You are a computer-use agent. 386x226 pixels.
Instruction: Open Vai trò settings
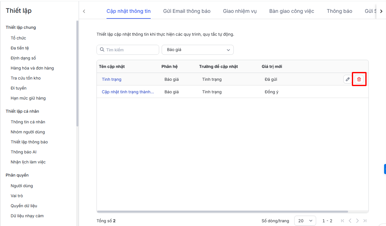click(x=17, y=196)
